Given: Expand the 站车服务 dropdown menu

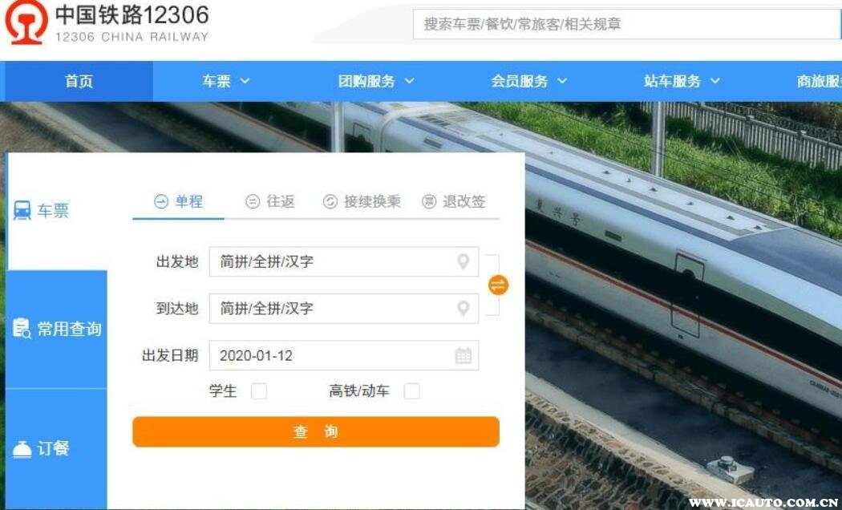Looking at the screenshot, I should click(x=682, y=81).
